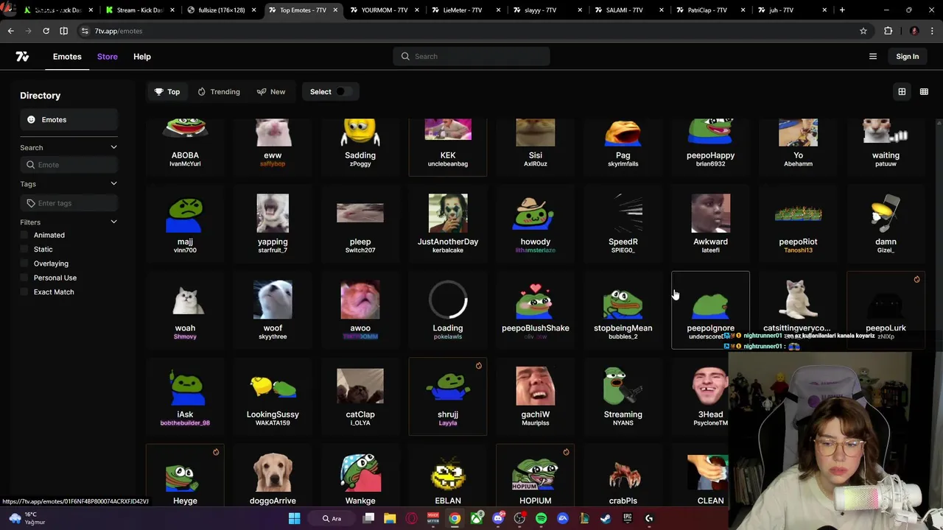This screenshot has height=530, width=943.
Task: Open the JustAnotherDay emote
Action: (448, 224)
